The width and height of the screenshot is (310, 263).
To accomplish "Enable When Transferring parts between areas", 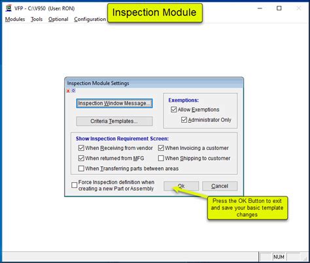I will (81, 168).
